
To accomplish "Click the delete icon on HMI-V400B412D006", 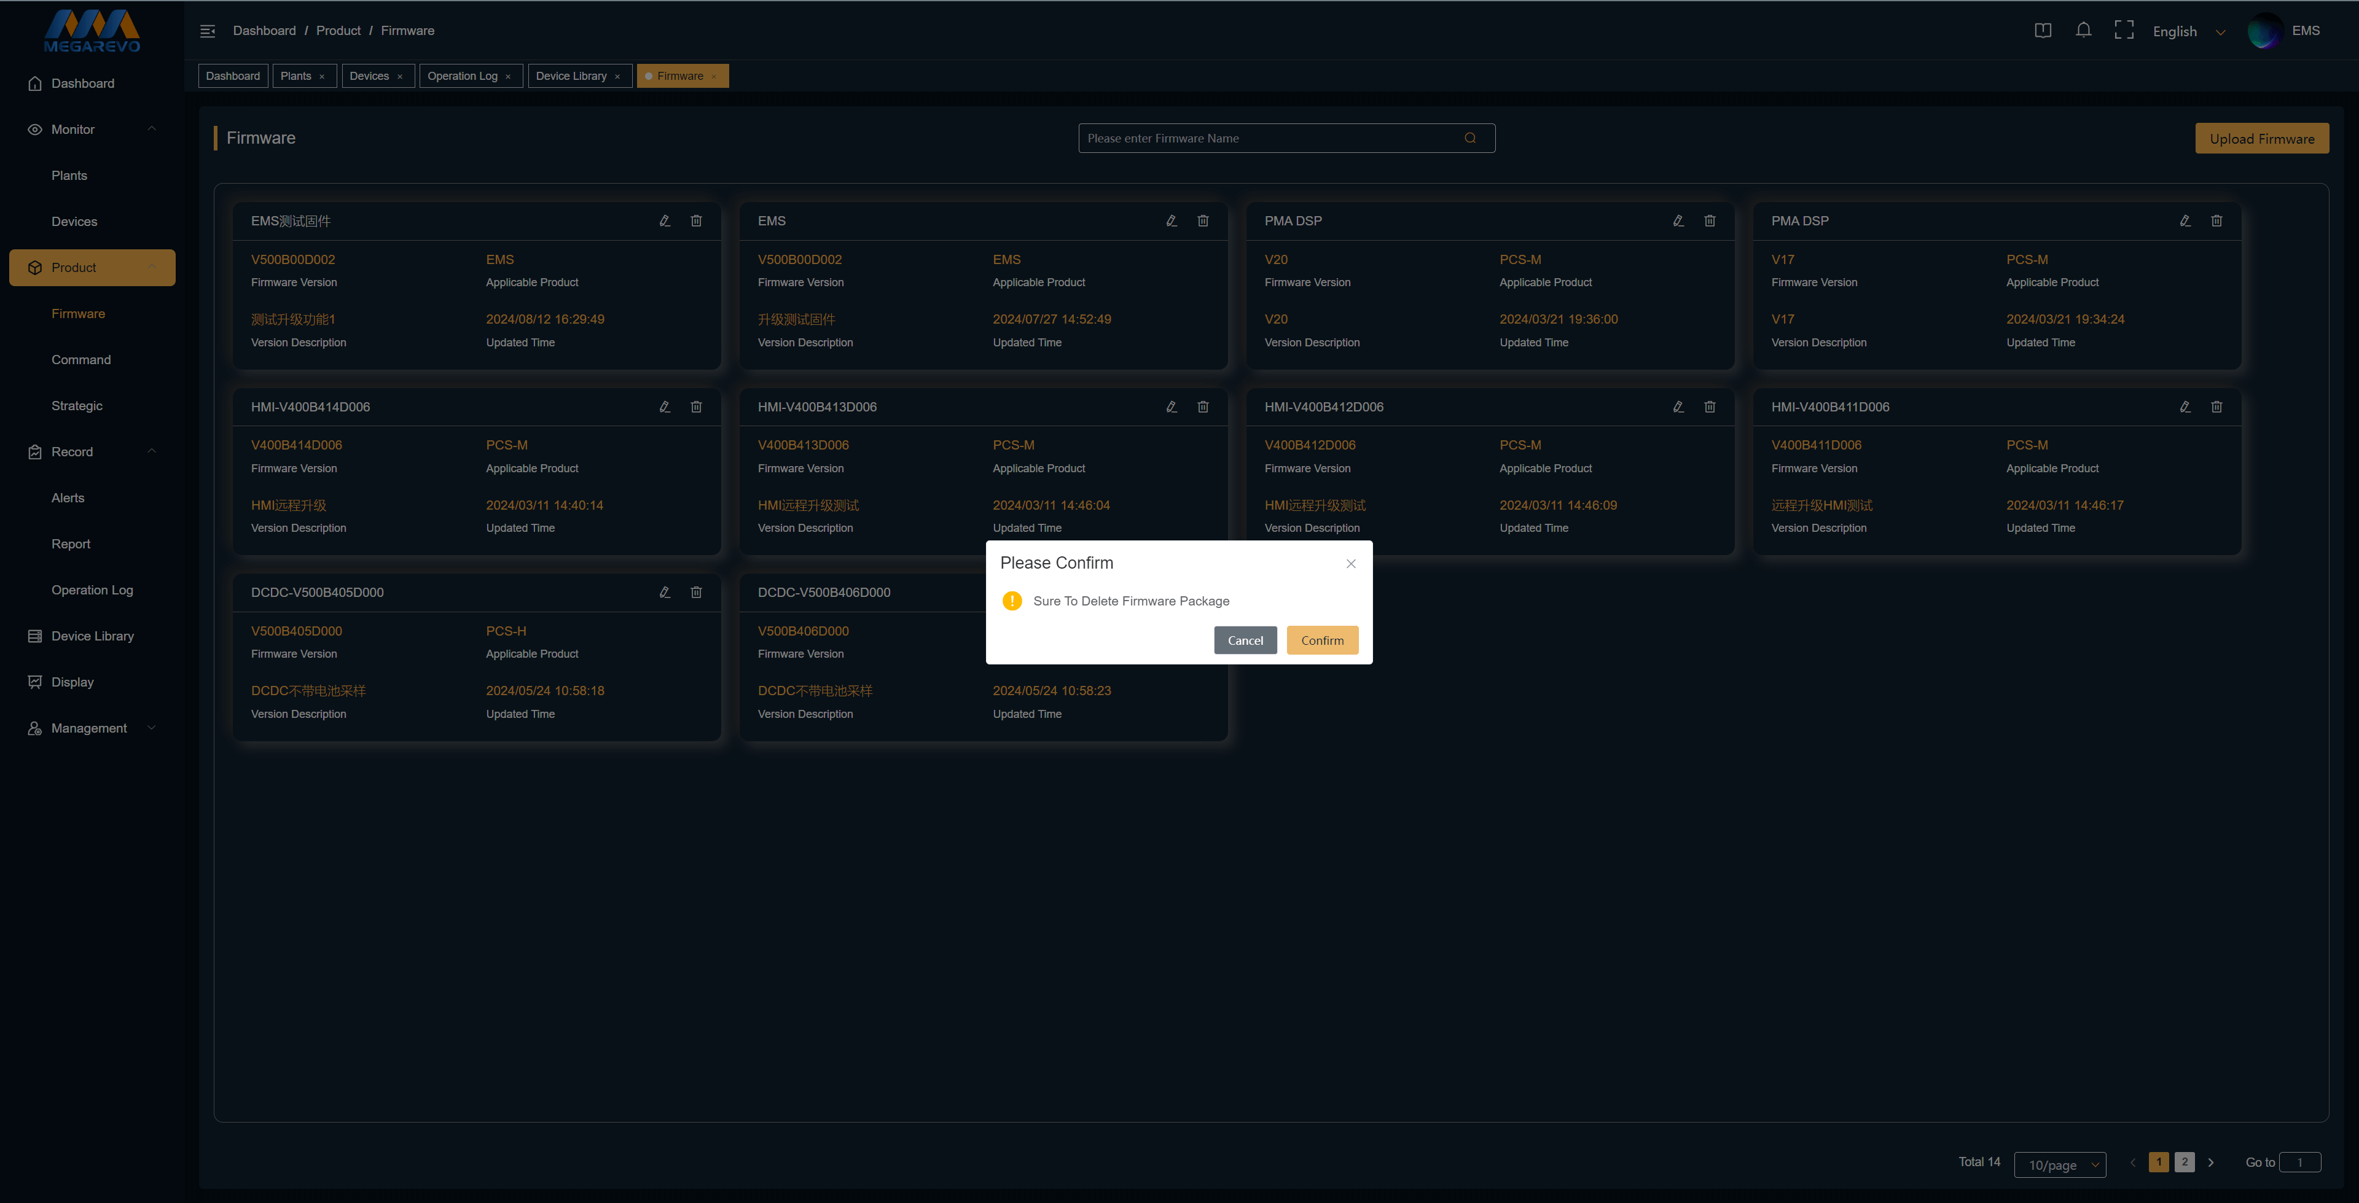I will point(1710,407).
